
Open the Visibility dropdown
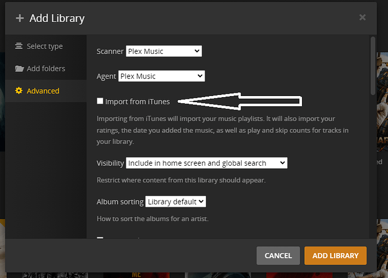206,163
